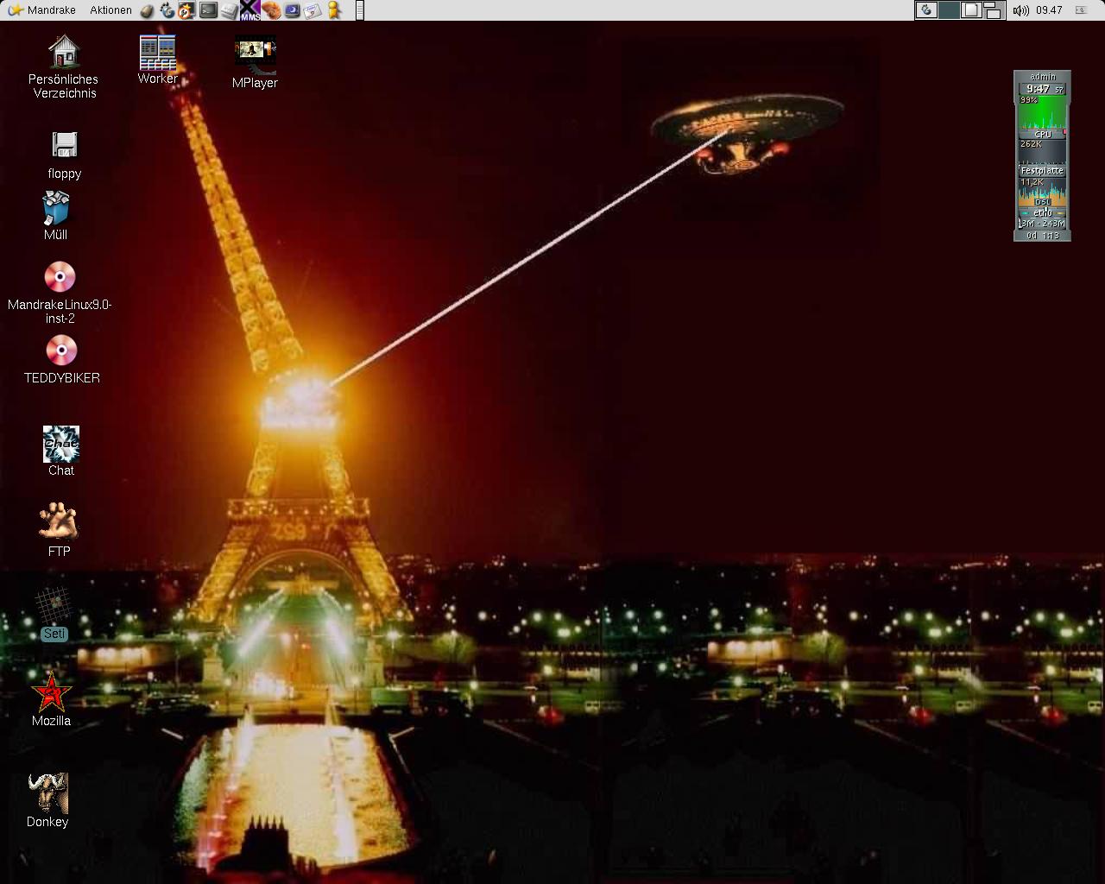Launch the Chat desktop icon
1105x884 pixels.
(x=61, y=451)
